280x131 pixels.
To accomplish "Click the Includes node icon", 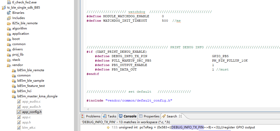I will tap(9, 18).
